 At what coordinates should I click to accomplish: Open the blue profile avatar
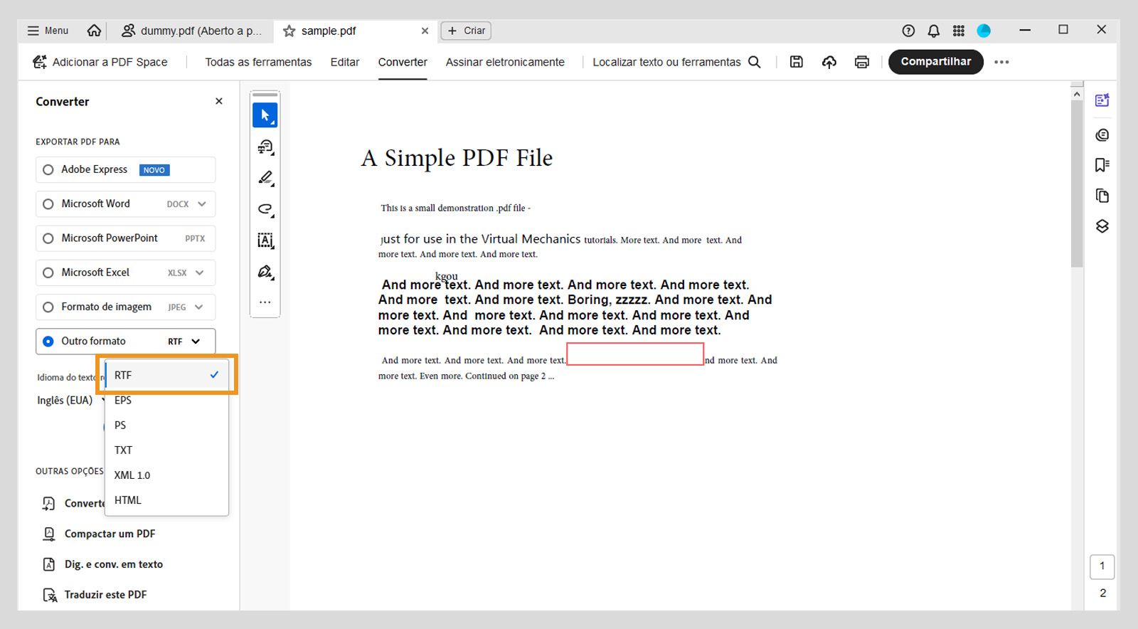pyautogui.click(x=984, y=31)
